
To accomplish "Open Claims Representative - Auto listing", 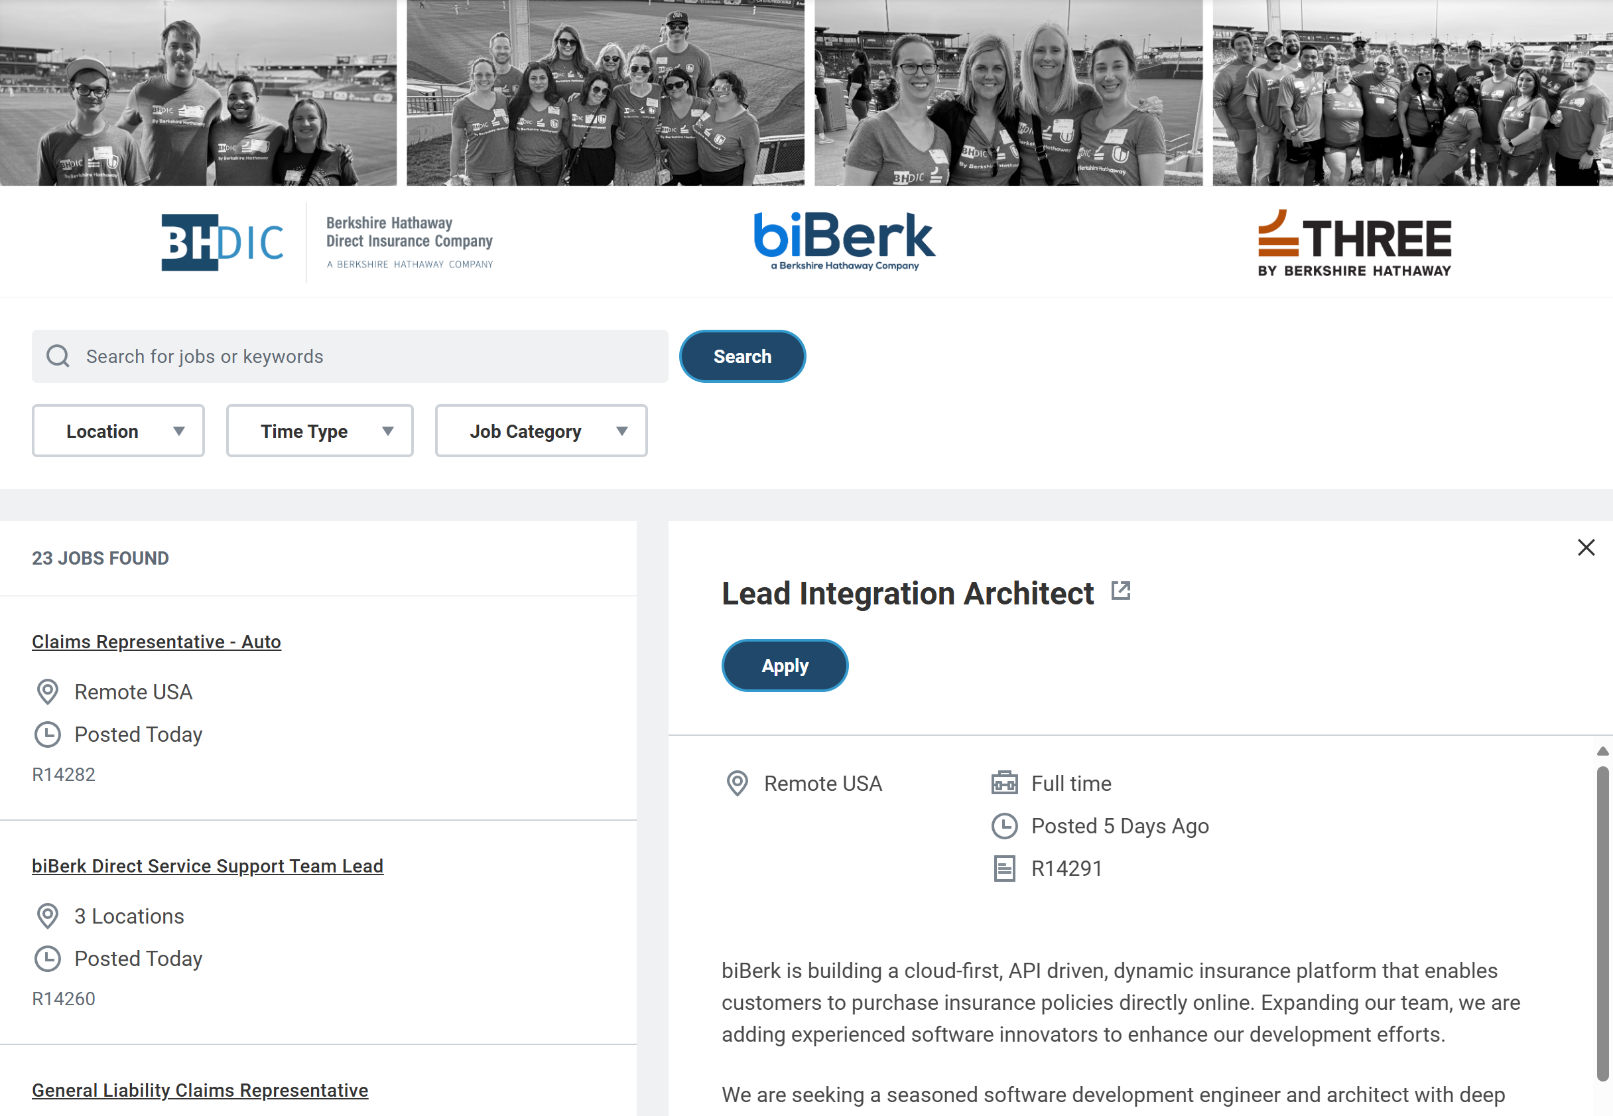I will [157, 641].
